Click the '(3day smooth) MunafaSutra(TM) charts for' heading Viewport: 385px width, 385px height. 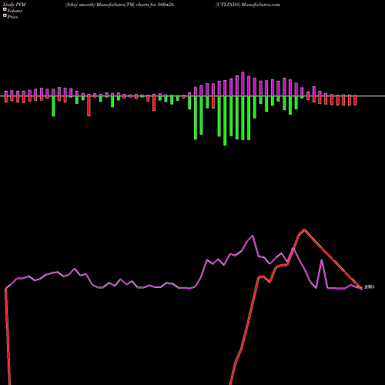point(111,5)
